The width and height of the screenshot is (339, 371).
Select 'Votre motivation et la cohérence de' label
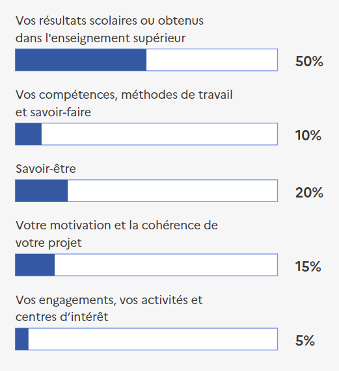tap(116, 225)
